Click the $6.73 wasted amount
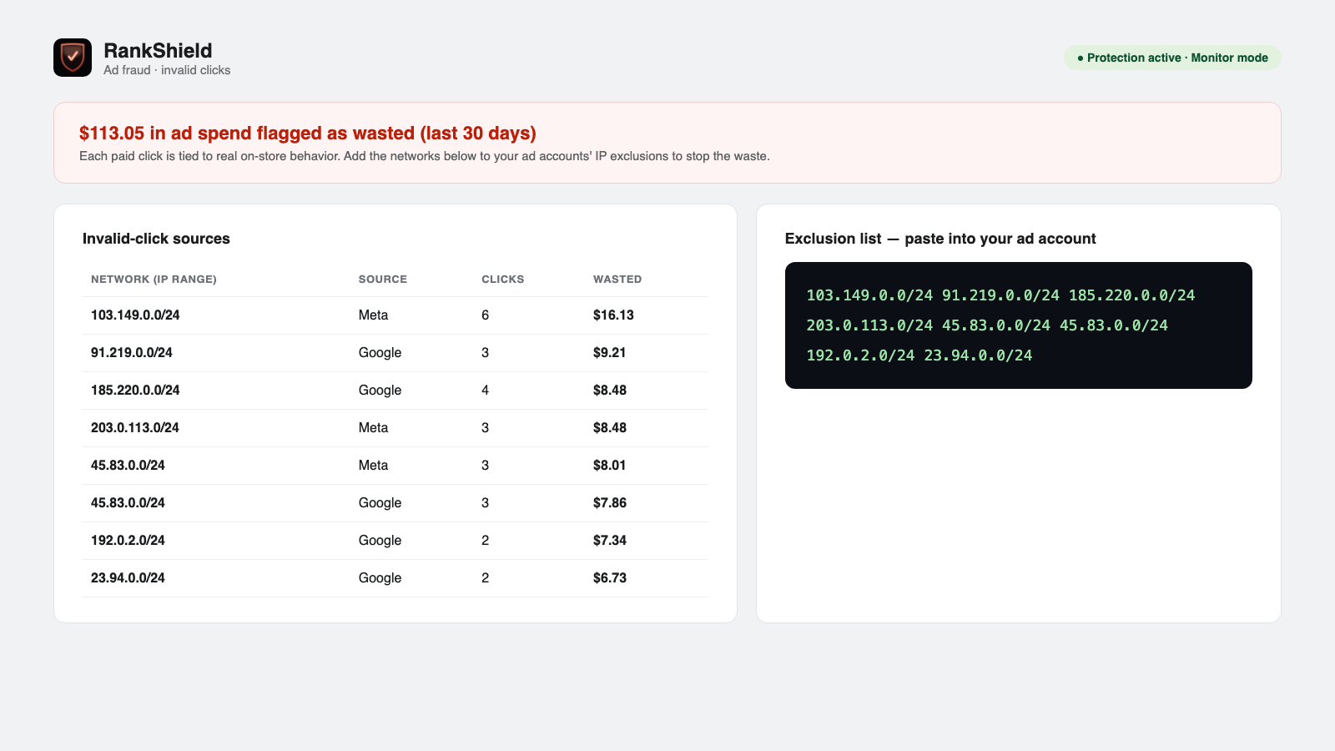 (610, 578)
